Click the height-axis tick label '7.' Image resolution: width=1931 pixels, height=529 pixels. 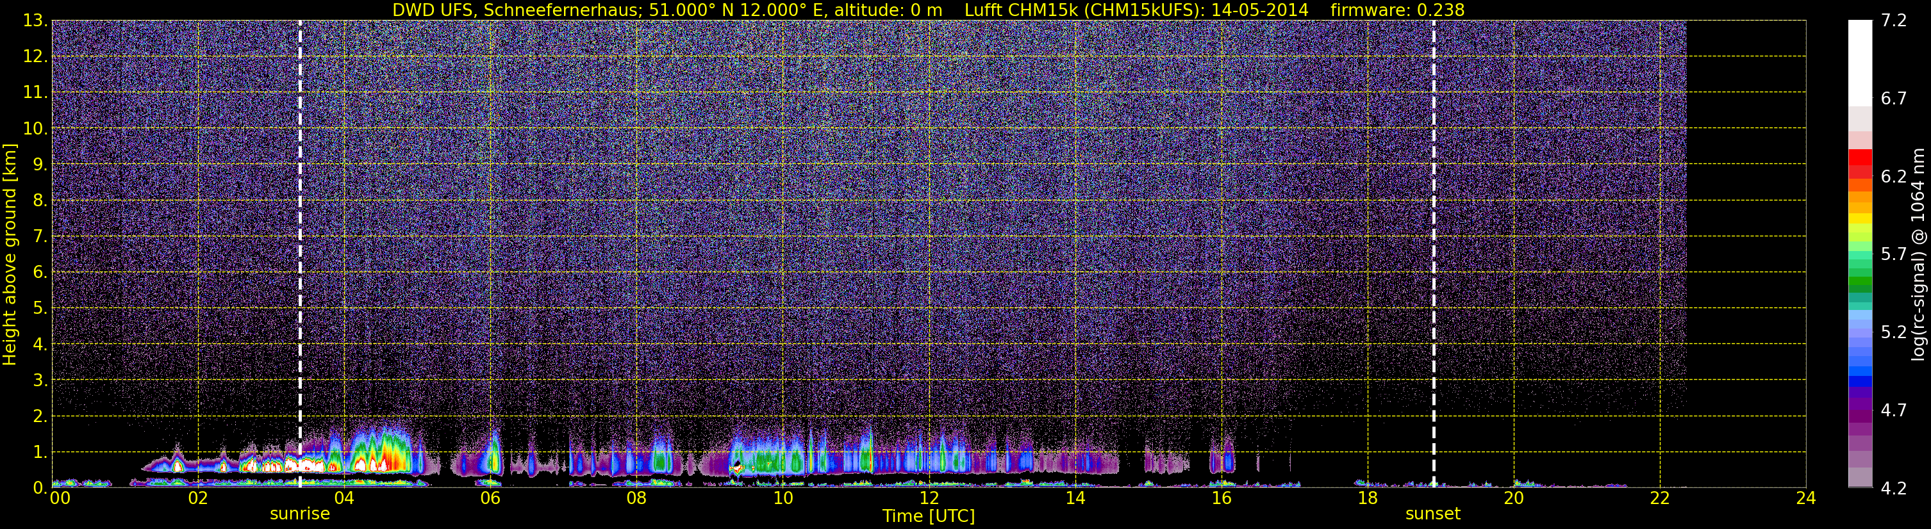click(x=40, y=237)
